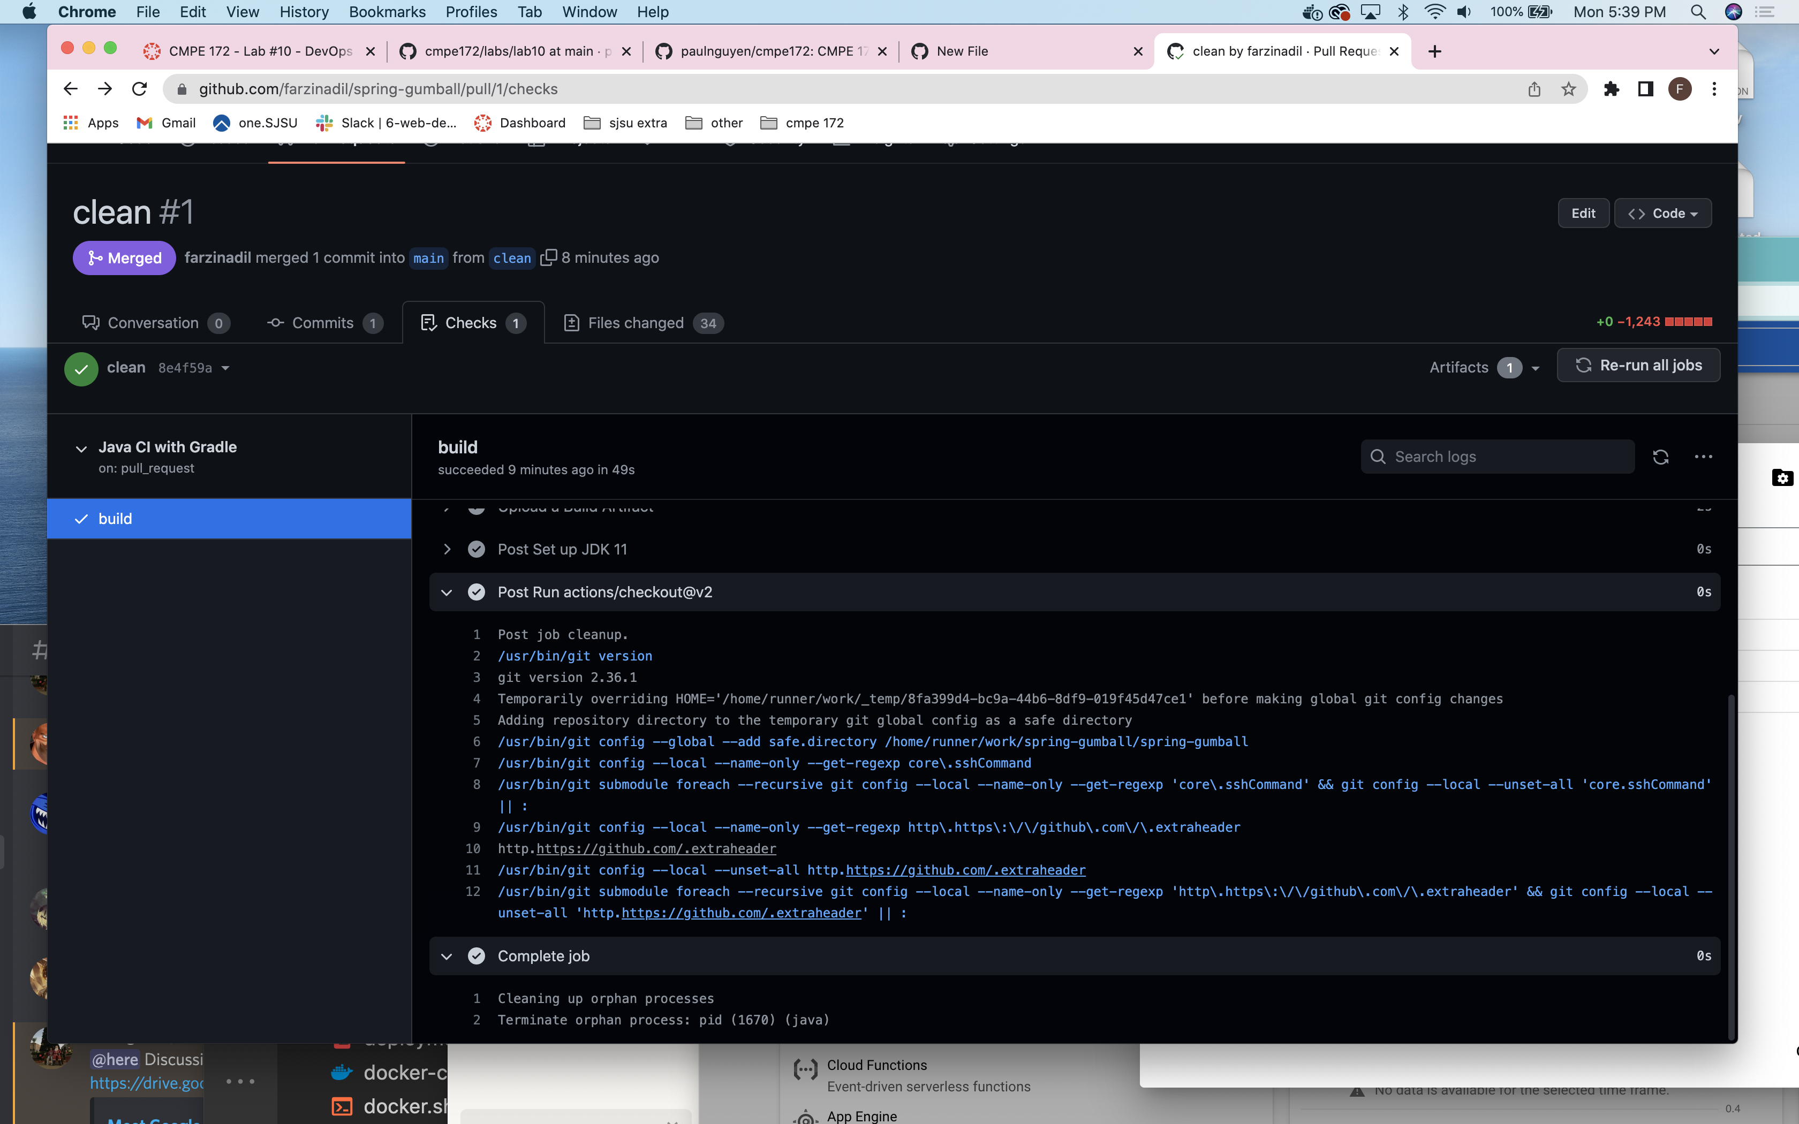Collapse the Complete job step
Viewport: 1799px width, 1124px height.
pyautogui.click(x=447, y=956)
